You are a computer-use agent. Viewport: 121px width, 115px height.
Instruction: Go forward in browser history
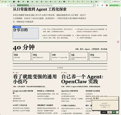point(5,5)
